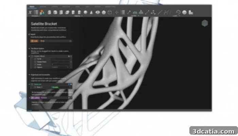Viewport: 238px width, 136px height.
Task: Click the circle icon on Lattice row
Action: pyautogui.click(x=71, y=98)
